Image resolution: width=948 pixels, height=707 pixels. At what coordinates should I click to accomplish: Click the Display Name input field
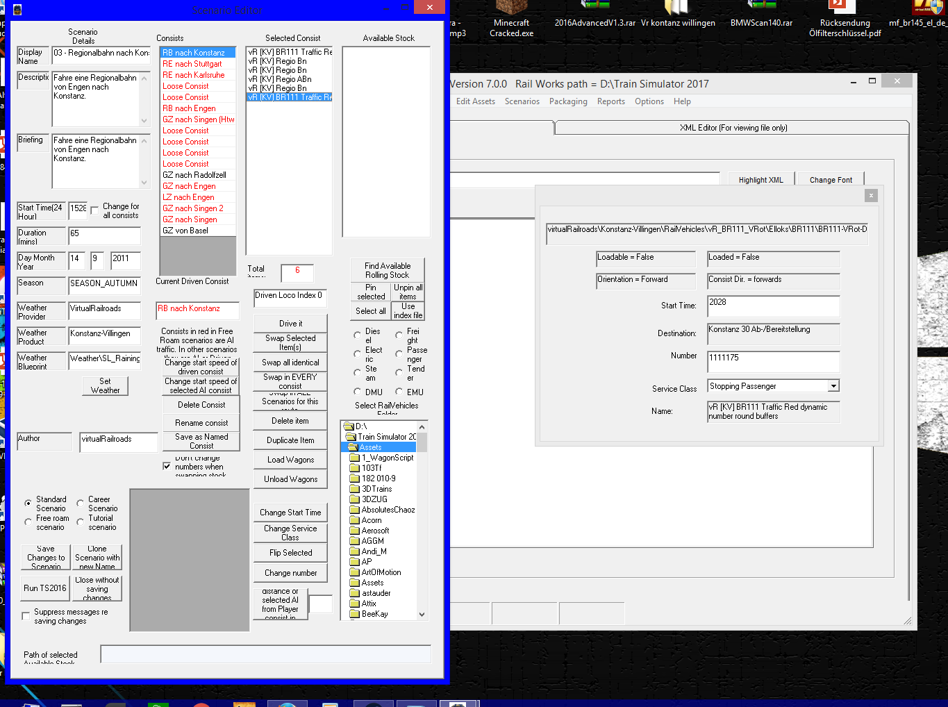click(101, 56)
